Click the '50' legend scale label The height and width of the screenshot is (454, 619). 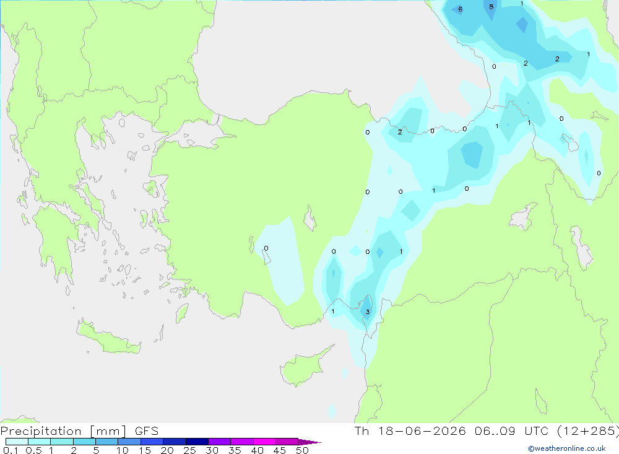click(302, 450)
